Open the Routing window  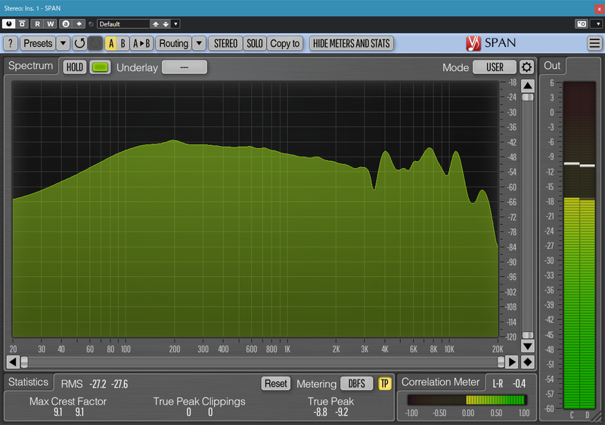pos(174,43)
